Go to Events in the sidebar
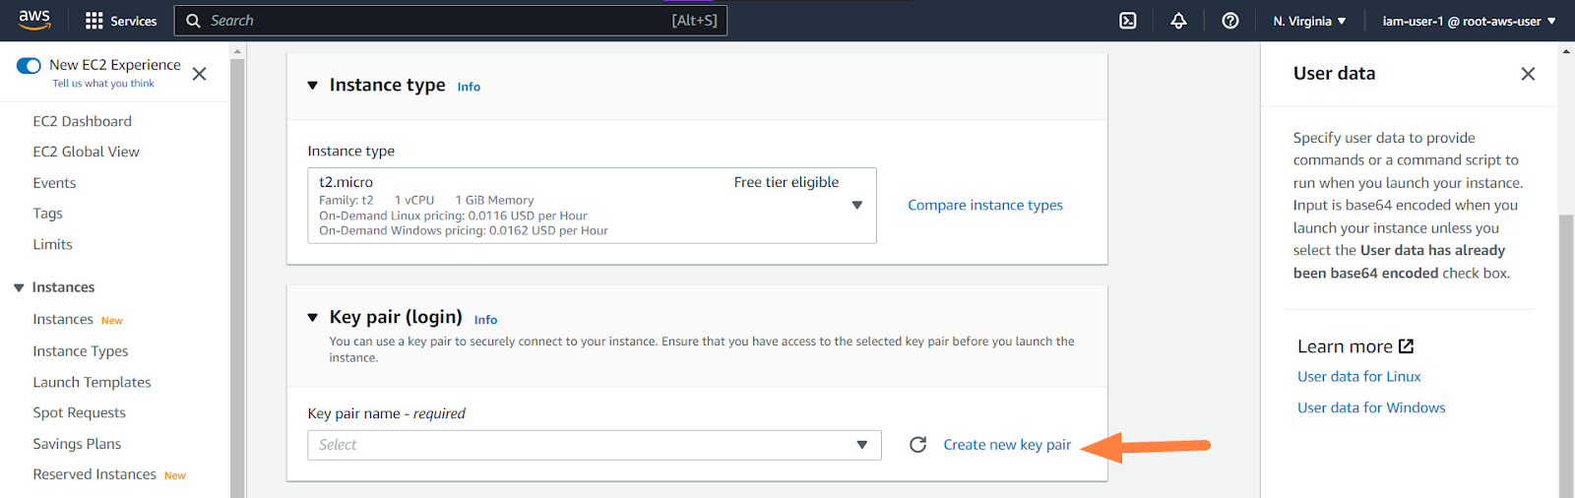The width and height of the screenshot is (1575, 498). point(54,183)
